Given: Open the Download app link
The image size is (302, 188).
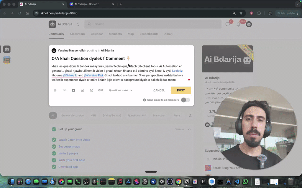Looking at the screenshot, I should (x=68, y=167).
